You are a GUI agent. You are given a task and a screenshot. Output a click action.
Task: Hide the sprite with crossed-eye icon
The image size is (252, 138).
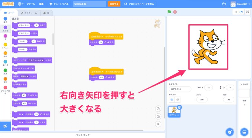[178, 99]
